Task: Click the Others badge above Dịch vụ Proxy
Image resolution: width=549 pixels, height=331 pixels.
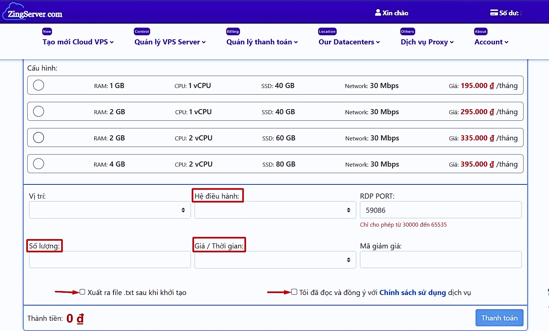Action: pyautogui.click(x=408, y=32)
